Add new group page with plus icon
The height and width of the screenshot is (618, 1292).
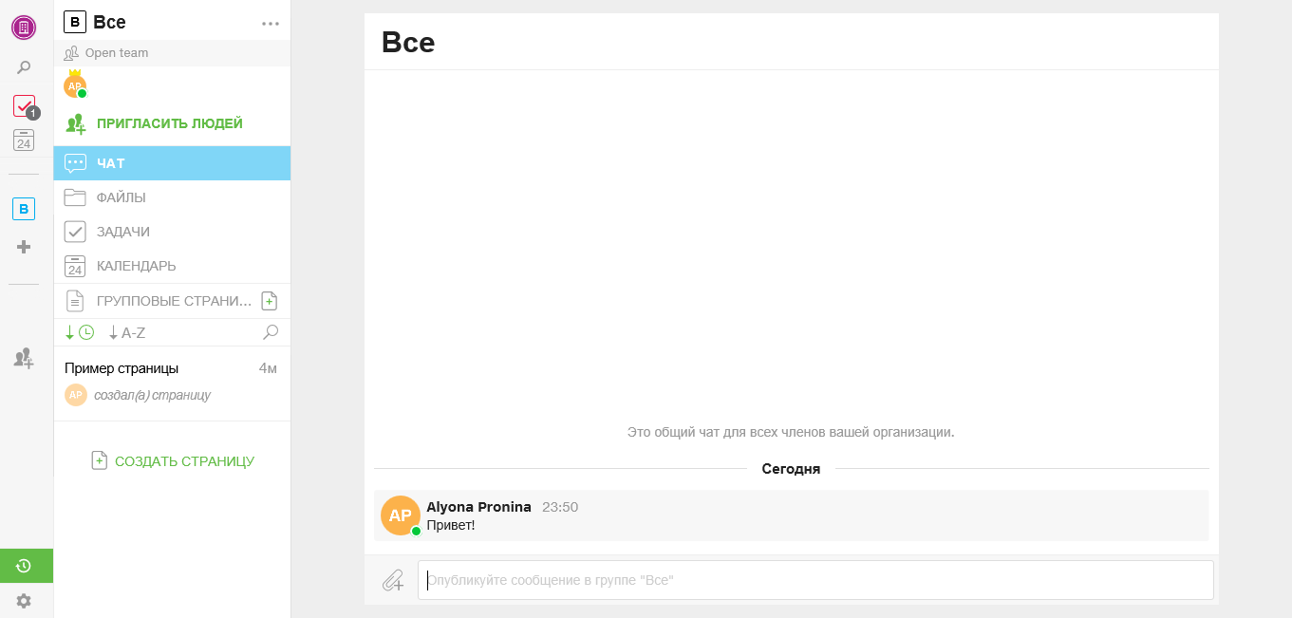coord(270,301)
